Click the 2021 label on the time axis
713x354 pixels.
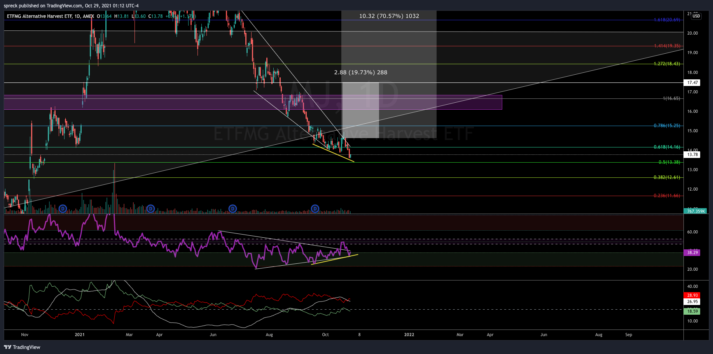click(x=80, y=335)
